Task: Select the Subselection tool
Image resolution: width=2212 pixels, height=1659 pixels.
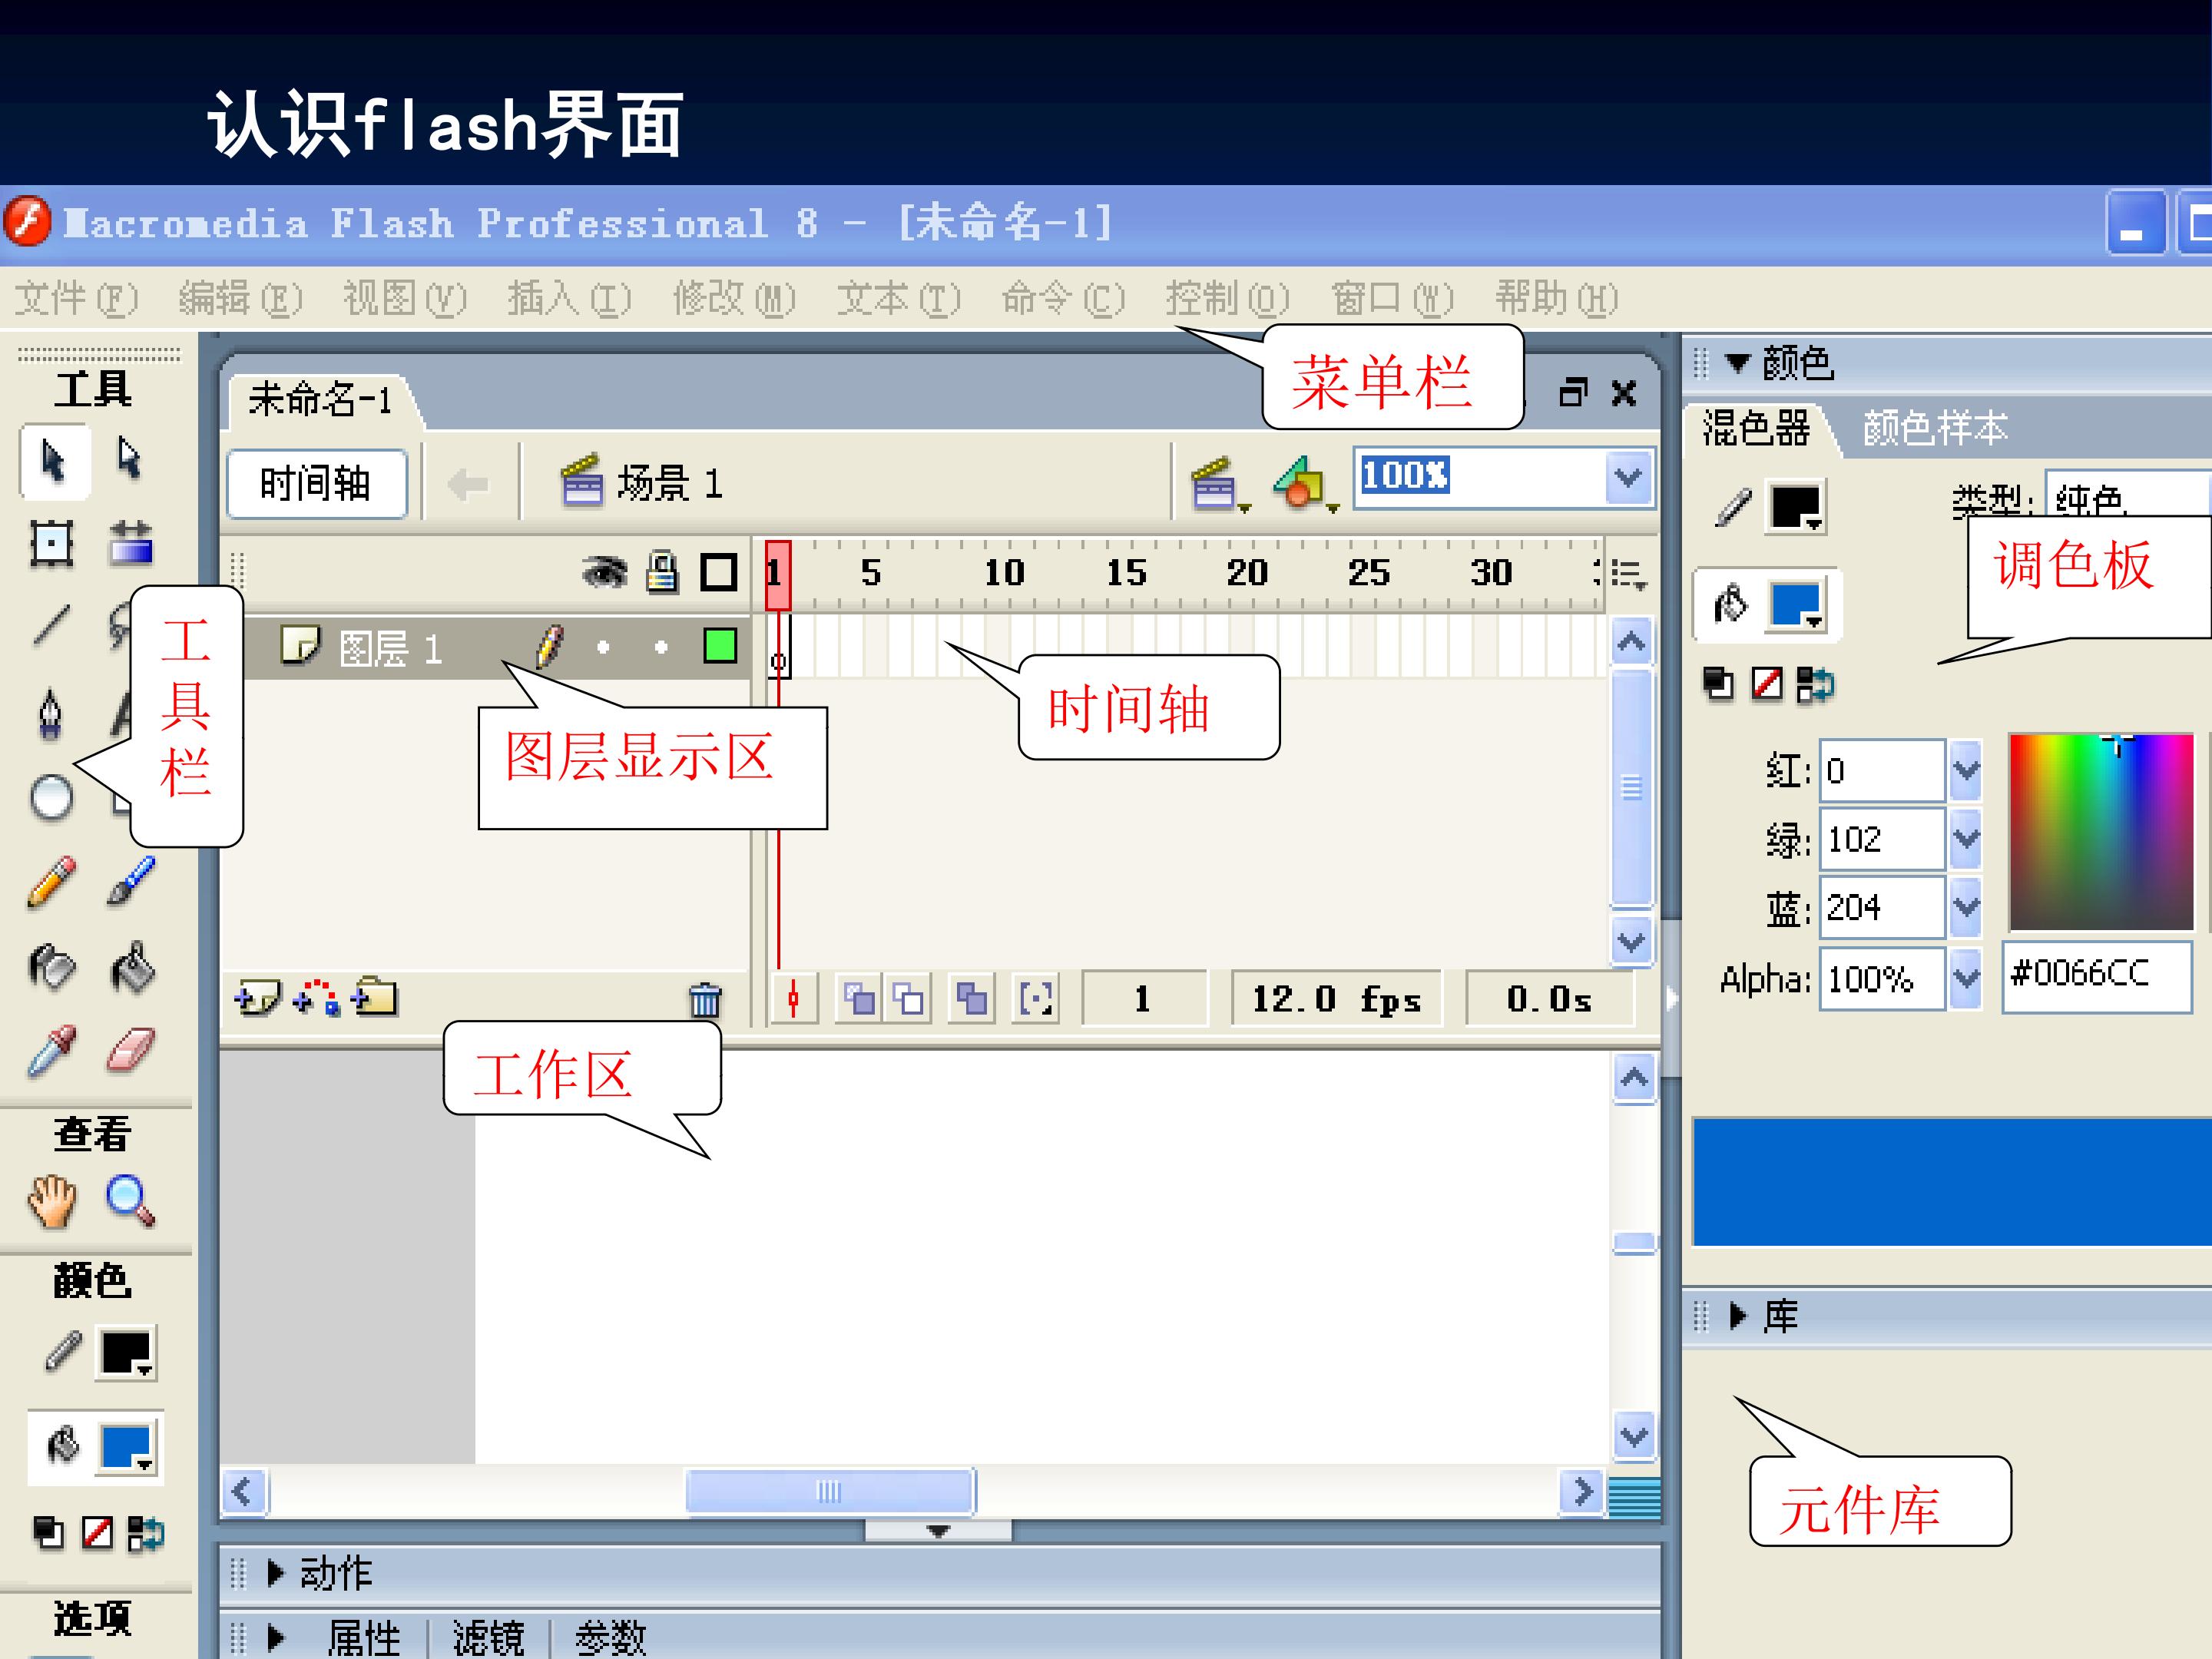Action: pos(130,459)
